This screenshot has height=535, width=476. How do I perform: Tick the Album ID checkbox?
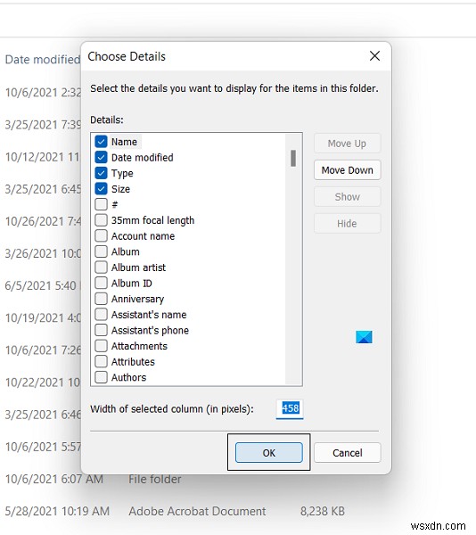pos(101,283)
